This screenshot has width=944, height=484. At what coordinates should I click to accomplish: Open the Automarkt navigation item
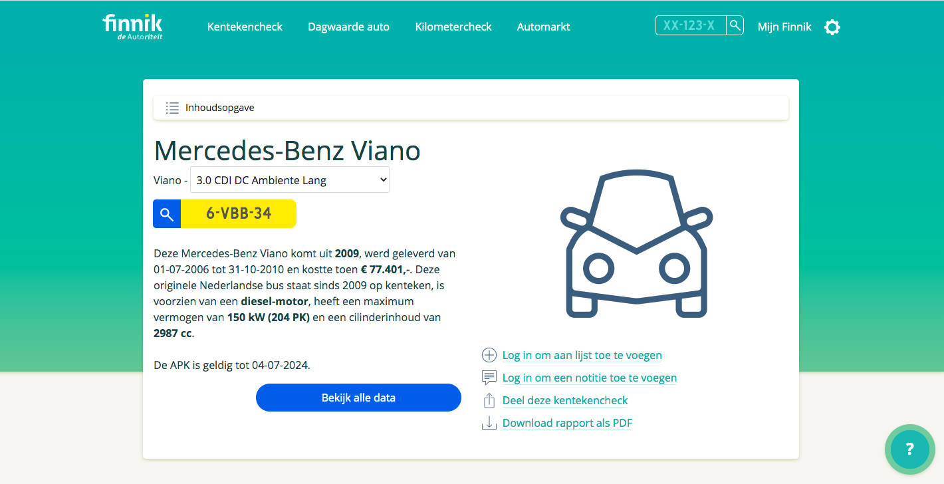coord(543,27)
